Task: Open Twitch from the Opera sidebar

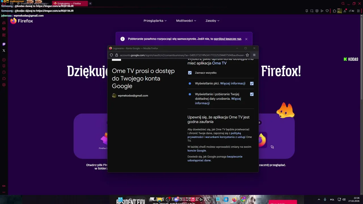Action: (4, 44)
